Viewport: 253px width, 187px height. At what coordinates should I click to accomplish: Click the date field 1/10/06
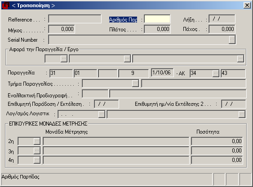[x=162, y=73]
